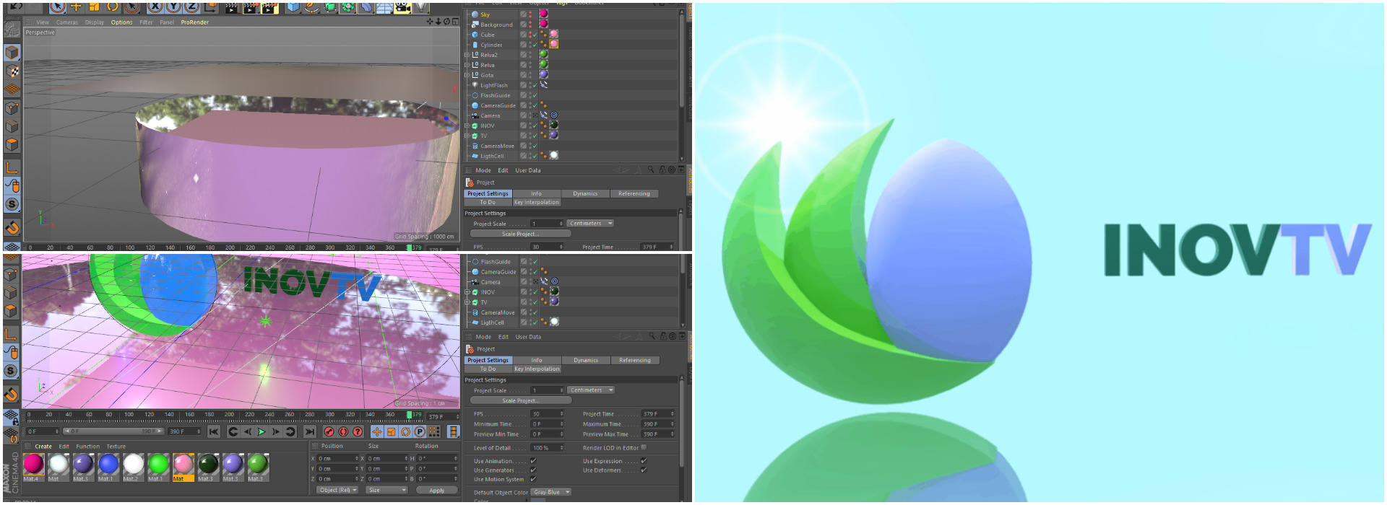Image resolution: width=1387 pixels, height=505 pixels.
Task: Open the film strip timeline icon
Action: pos(453,431)
